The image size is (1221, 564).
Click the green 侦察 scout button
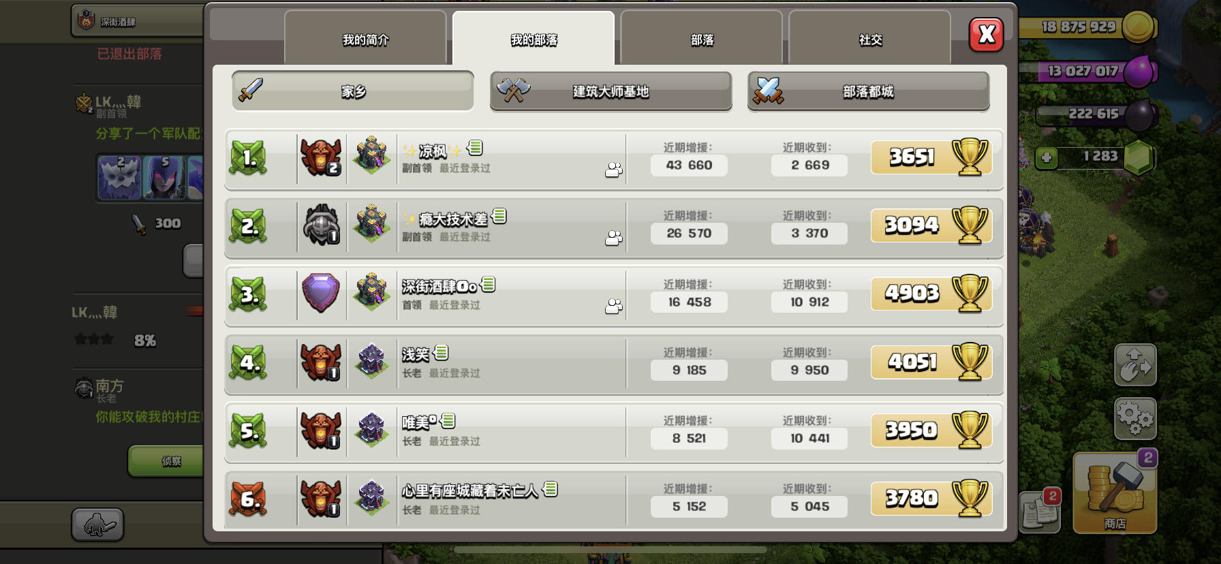tap(167, 461)
